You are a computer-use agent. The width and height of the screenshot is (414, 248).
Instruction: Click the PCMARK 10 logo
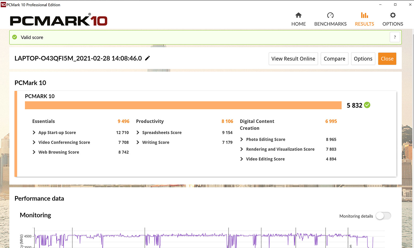(59, 20)
